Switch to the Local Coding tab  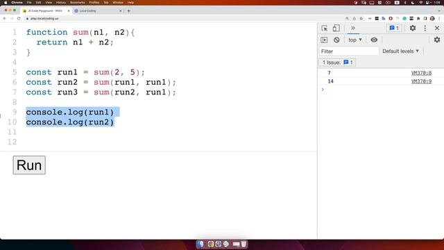coord(98,11)
